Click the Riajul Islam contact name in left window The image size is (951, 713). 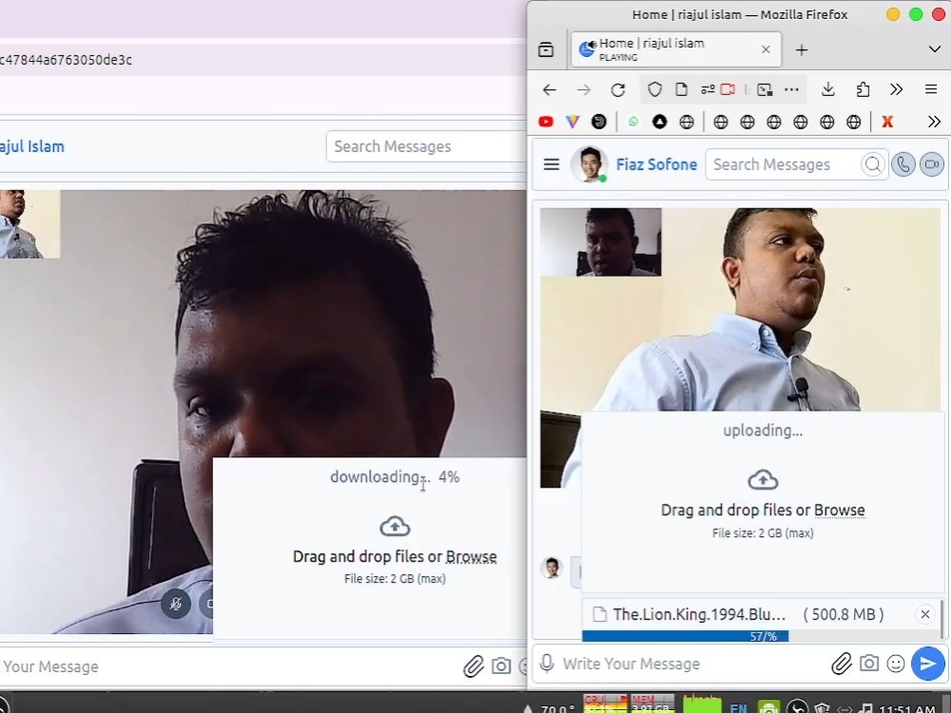point(32,146)
